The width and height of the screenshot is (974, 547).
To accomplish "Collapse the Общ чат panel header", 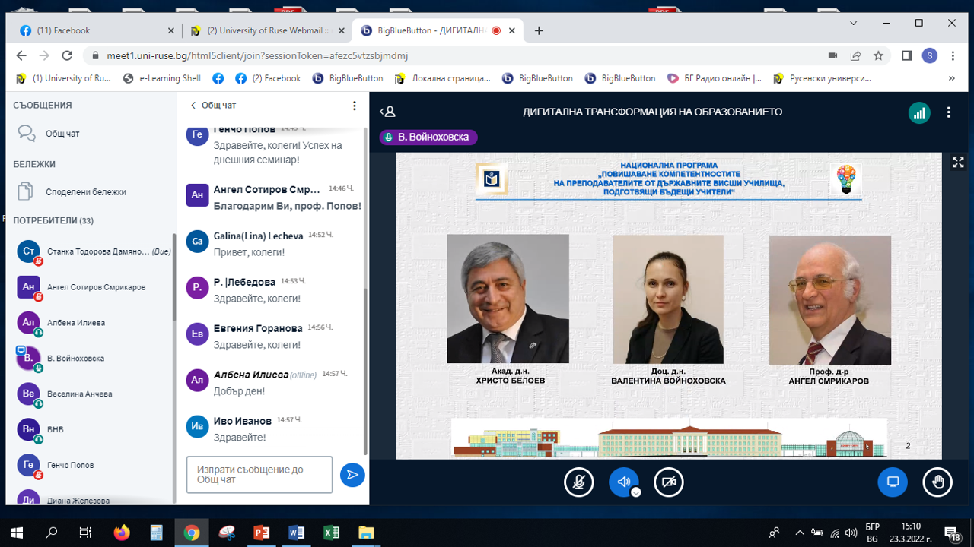I will (x=214, y=106).
